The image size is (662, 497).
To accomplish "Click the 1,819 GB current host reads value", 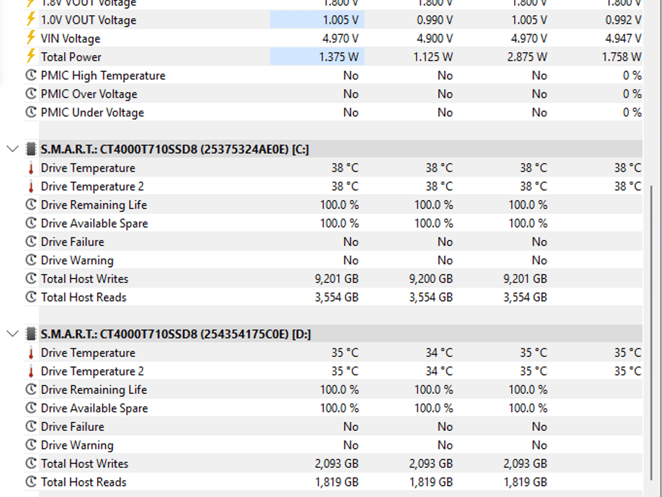I will (337, 482).
